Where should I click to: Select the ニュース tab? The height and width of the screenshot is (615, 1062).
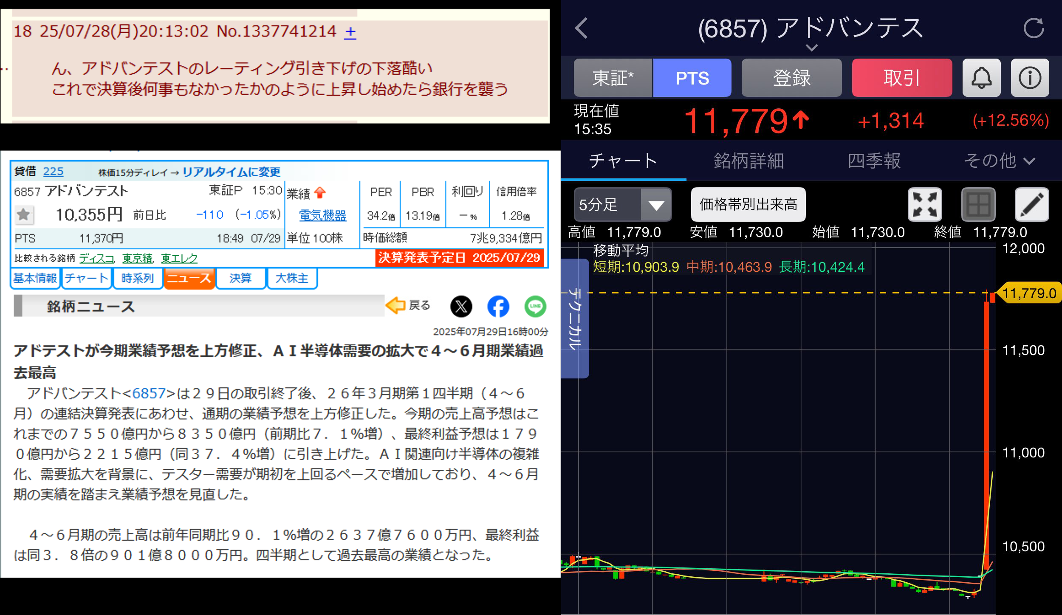(189, 278)
